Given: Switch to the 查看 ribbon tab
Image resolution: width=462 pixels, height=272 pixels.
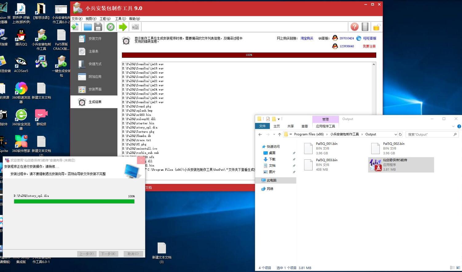Looking at the screenshot, I should [x=304, y=126].
